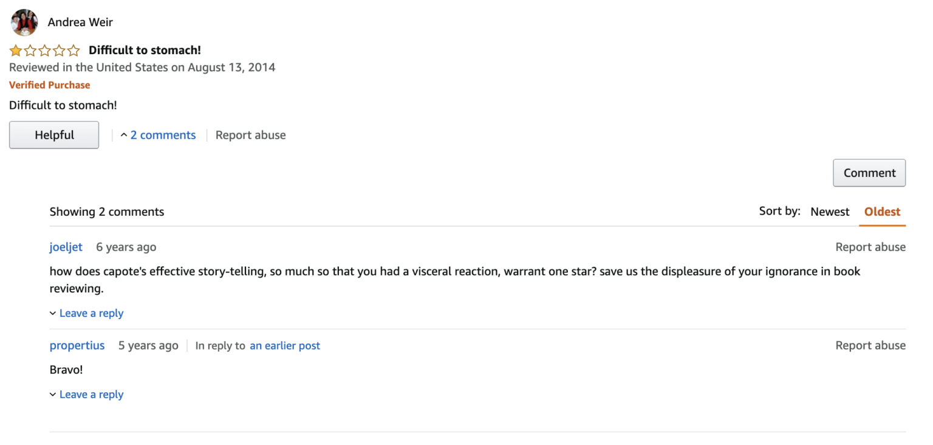Viewport: 933px width, 445px height.
Task: Open the 2 comments link
Action: [x=163, y=134]
